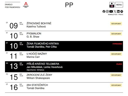This screenshot has height=96, width=128.
Task: Open the Žena filmového kritika show title
Action: pos(43,43)
